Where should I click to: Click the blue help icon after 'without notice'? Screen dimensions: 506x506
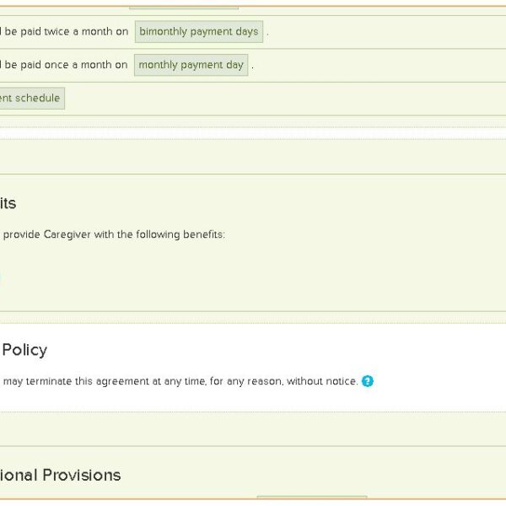pos(368,381)
